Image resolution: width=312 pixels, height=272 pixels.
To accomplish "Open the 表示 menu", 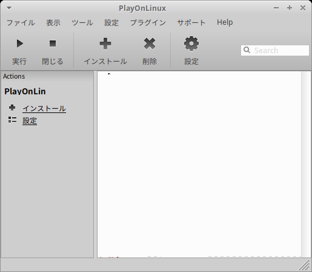I will click(x=53, y=22).
